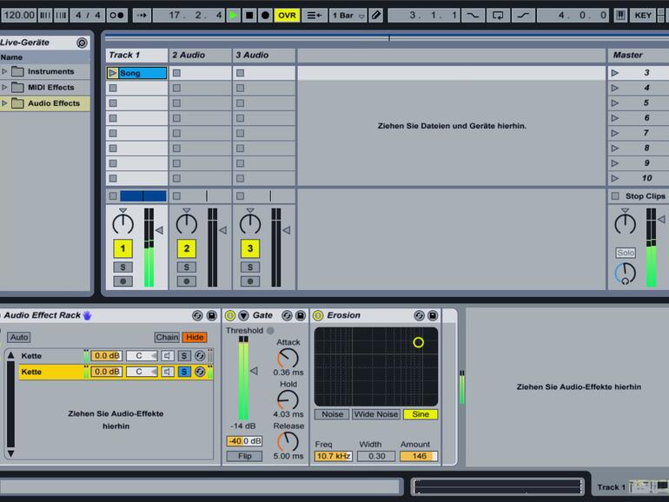Toggle the KEY map mode
This screenshot has width=669, height=502.
tap(643, 15)
